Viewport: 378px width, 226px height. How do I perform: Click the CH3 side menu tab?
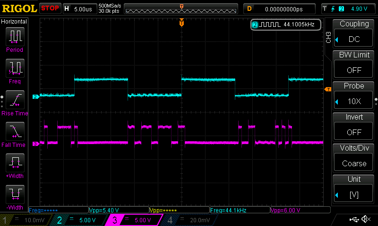(328, 37)
